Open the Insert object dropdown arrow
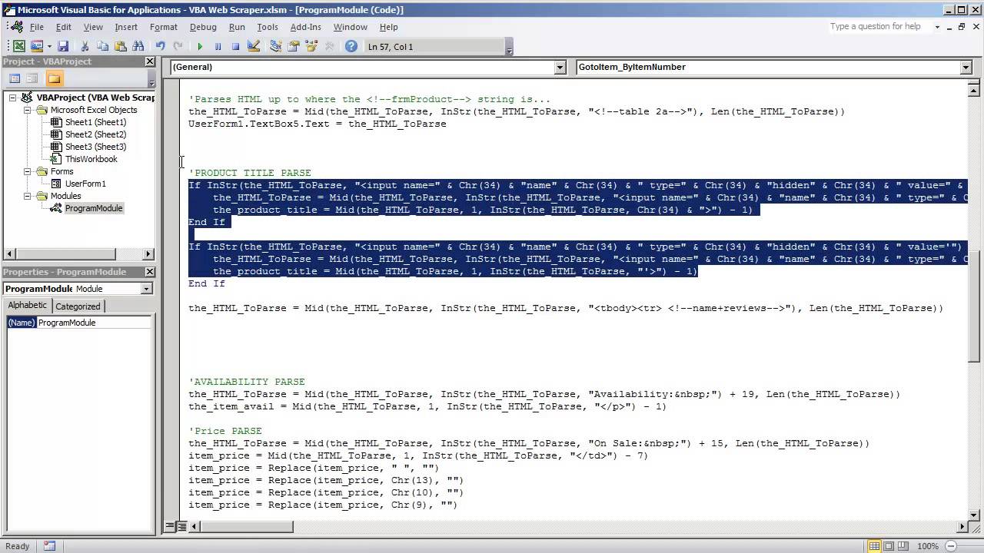The height and width of the screenshot is (553, 984). pos(49,47)
